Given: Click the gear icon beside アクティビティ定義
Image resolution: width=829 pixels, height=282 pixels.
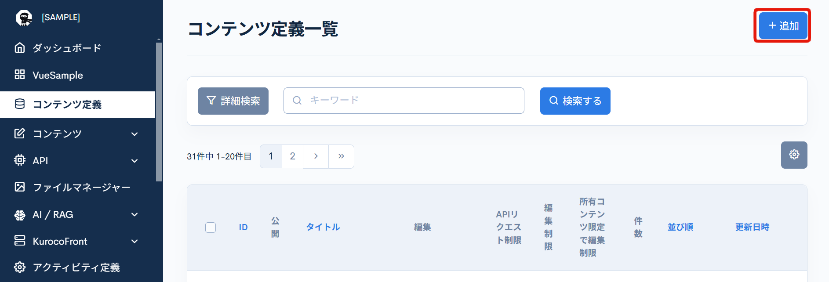Looking at the screenshot, I should point(20,267).
